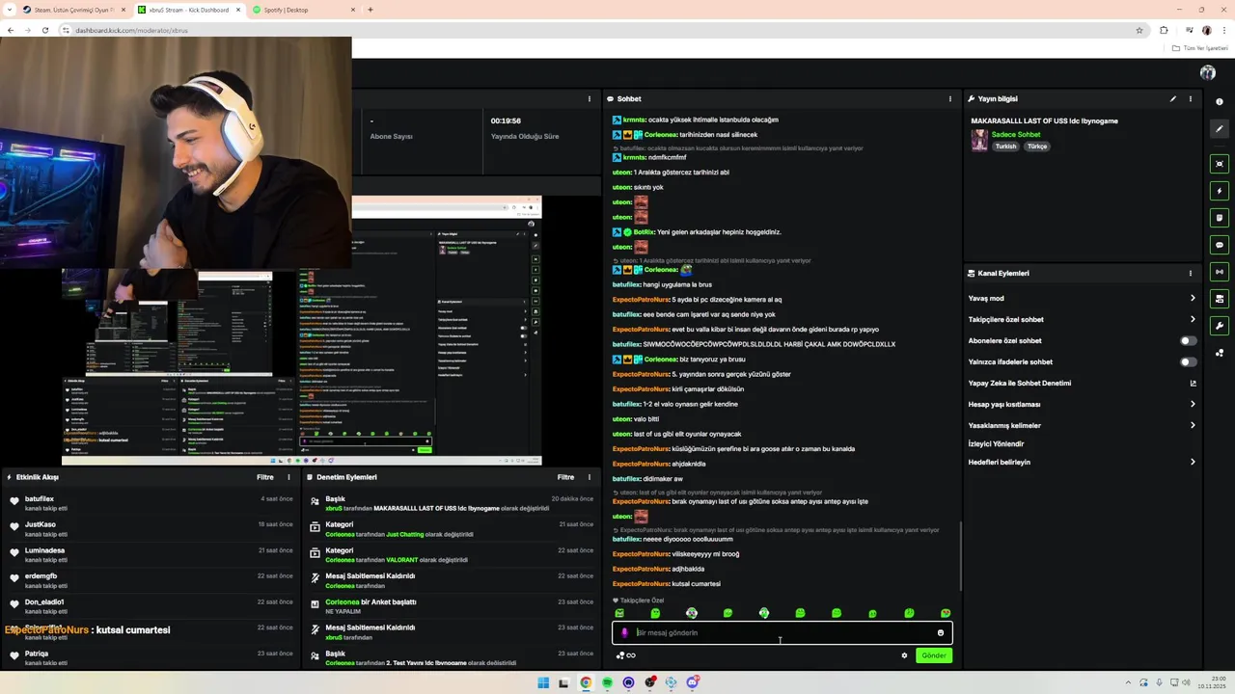Pick the first green Kick emote
The height and width of the screenshot is (694, 1235).
pyautogui.click(x=619, y=613)
